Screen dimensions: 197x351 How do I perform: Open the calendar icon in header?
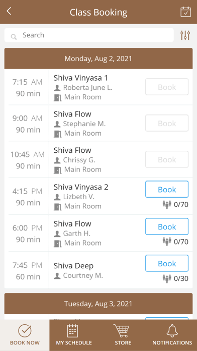[185, 12]
